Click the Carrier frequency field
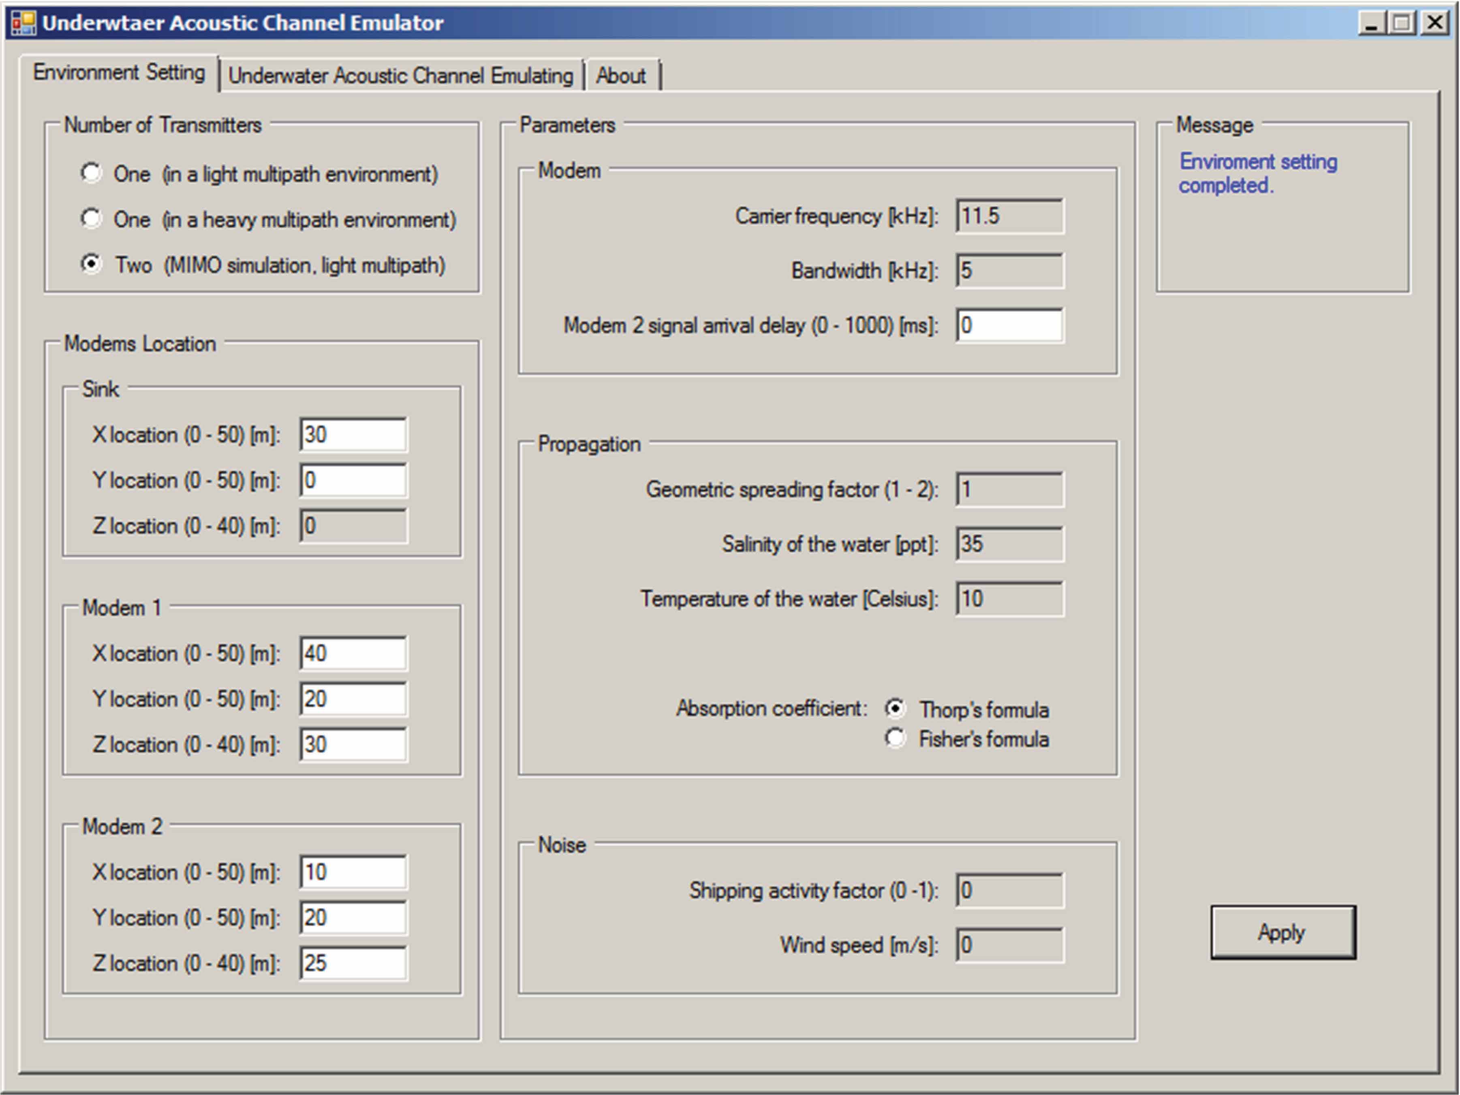This screenshot has width=1460, height=1095. coord(1009,216)
